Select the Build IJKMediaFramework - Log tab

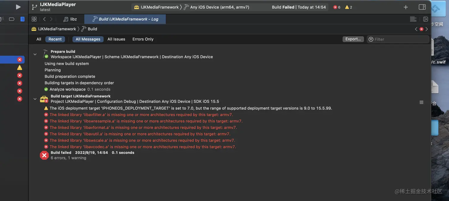(125, 19)
